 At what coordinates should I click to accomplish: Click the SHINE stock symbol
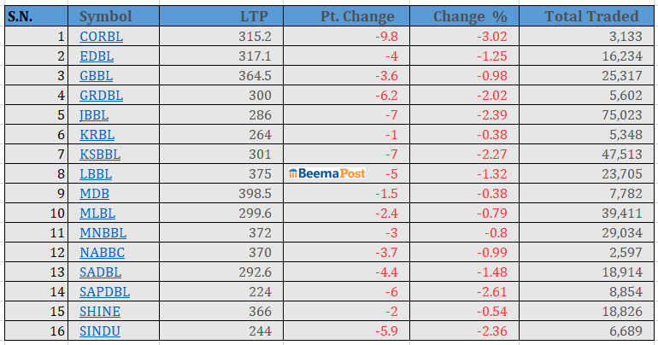100,311
